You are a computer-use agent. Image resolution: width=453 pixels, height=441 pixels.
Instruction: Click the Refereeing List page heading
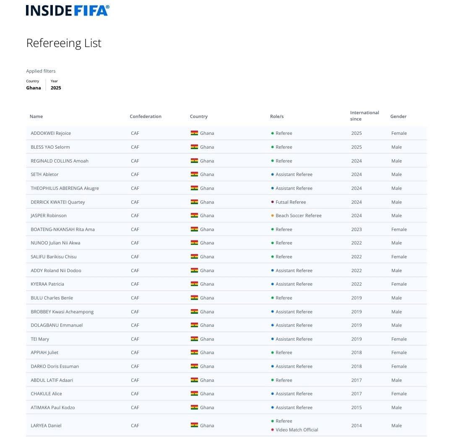click(x=64, y=43)
